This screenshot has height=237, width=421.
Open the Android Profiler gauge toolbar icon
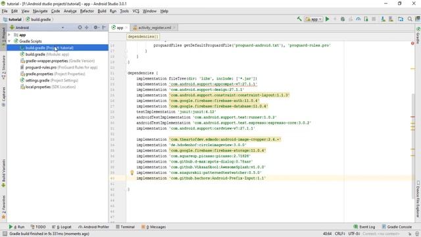358,19
